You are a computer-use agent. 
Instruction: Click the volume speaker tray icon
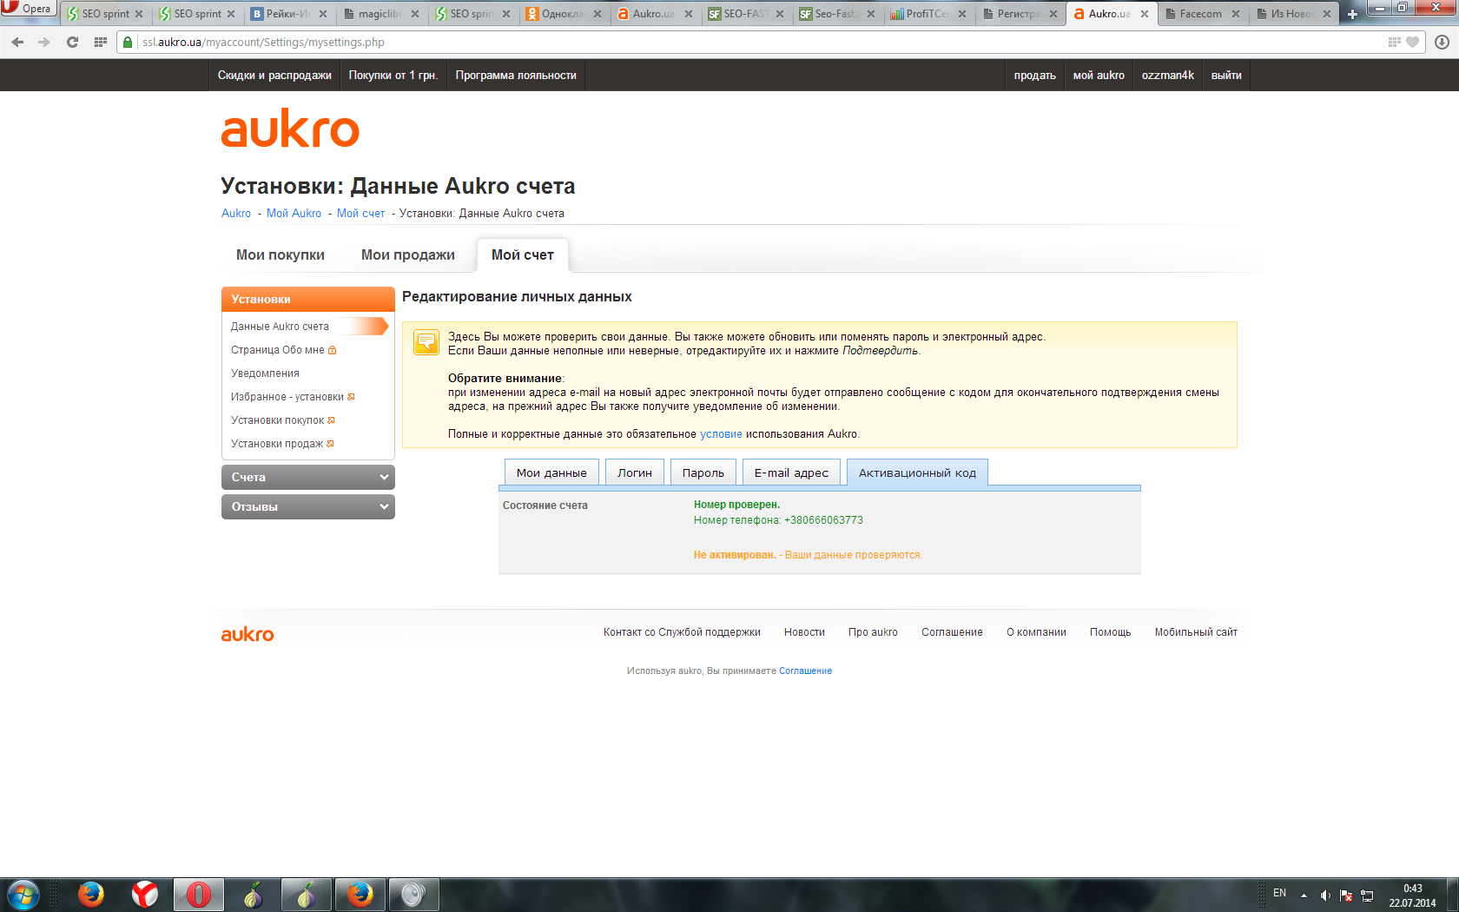[x=1325, y=895]
